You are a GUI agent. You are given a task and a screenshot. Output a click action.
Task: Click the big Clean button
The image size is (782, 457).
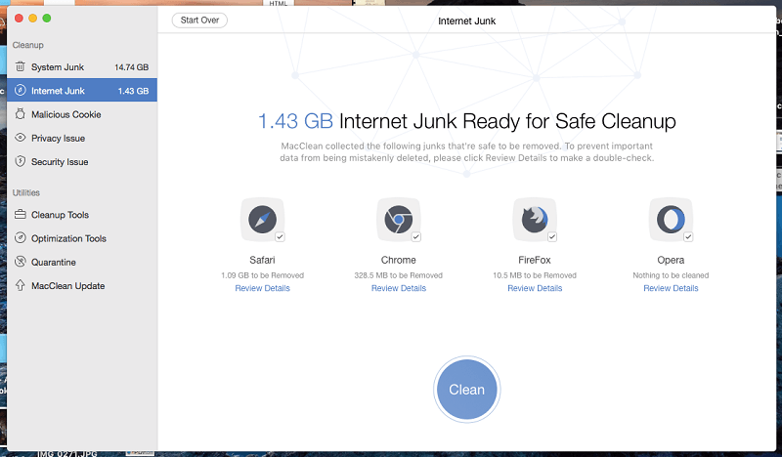467,390
